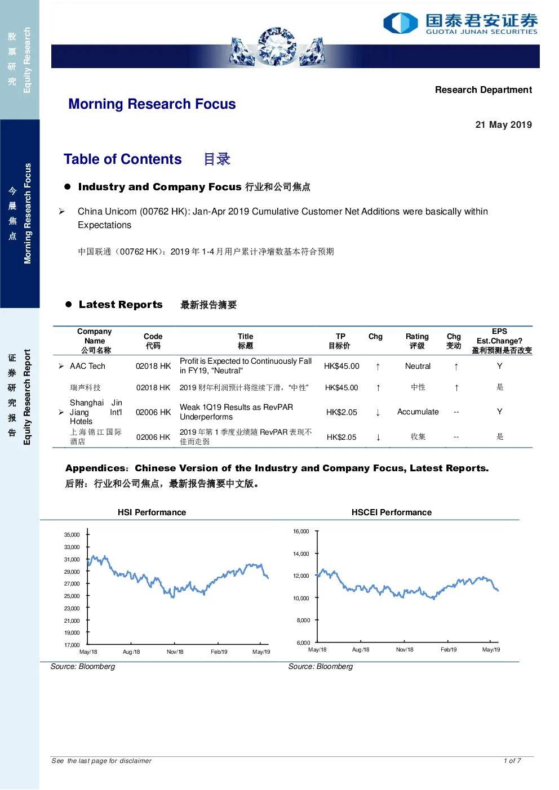Select the date '21 May 2019'
Viewport: 559px width, 790px height.
[x=504, y=124]
